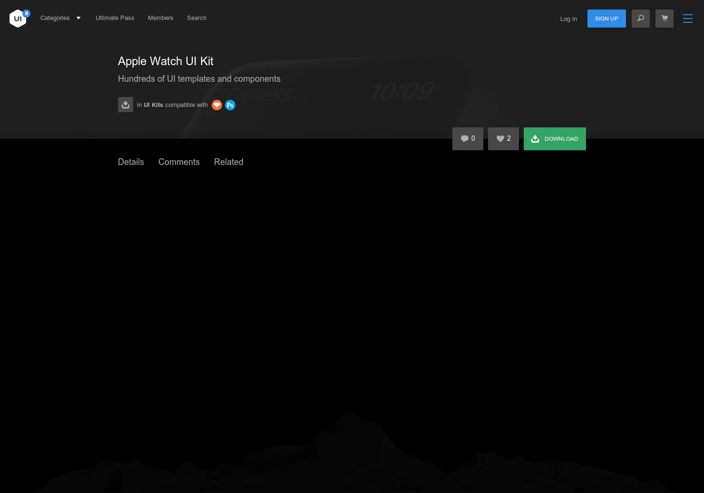Click the download tray icon near the title
The height and width of the screenshot is (493, 704).
[x=126, y=105]
